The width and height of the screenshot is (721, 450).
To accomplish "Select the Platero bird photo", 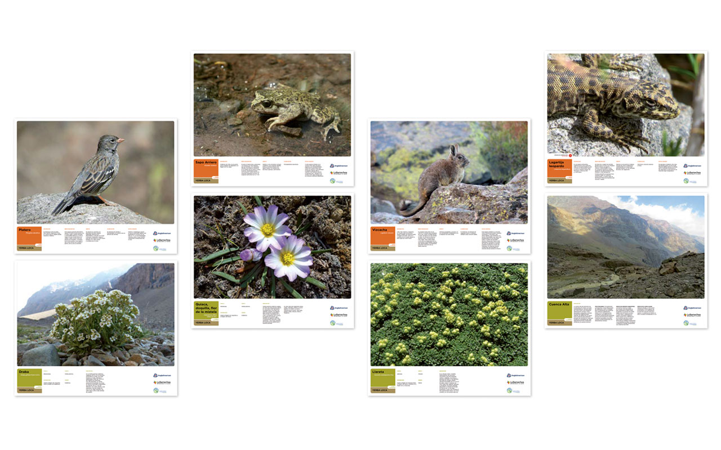I will tap(96, 173).
